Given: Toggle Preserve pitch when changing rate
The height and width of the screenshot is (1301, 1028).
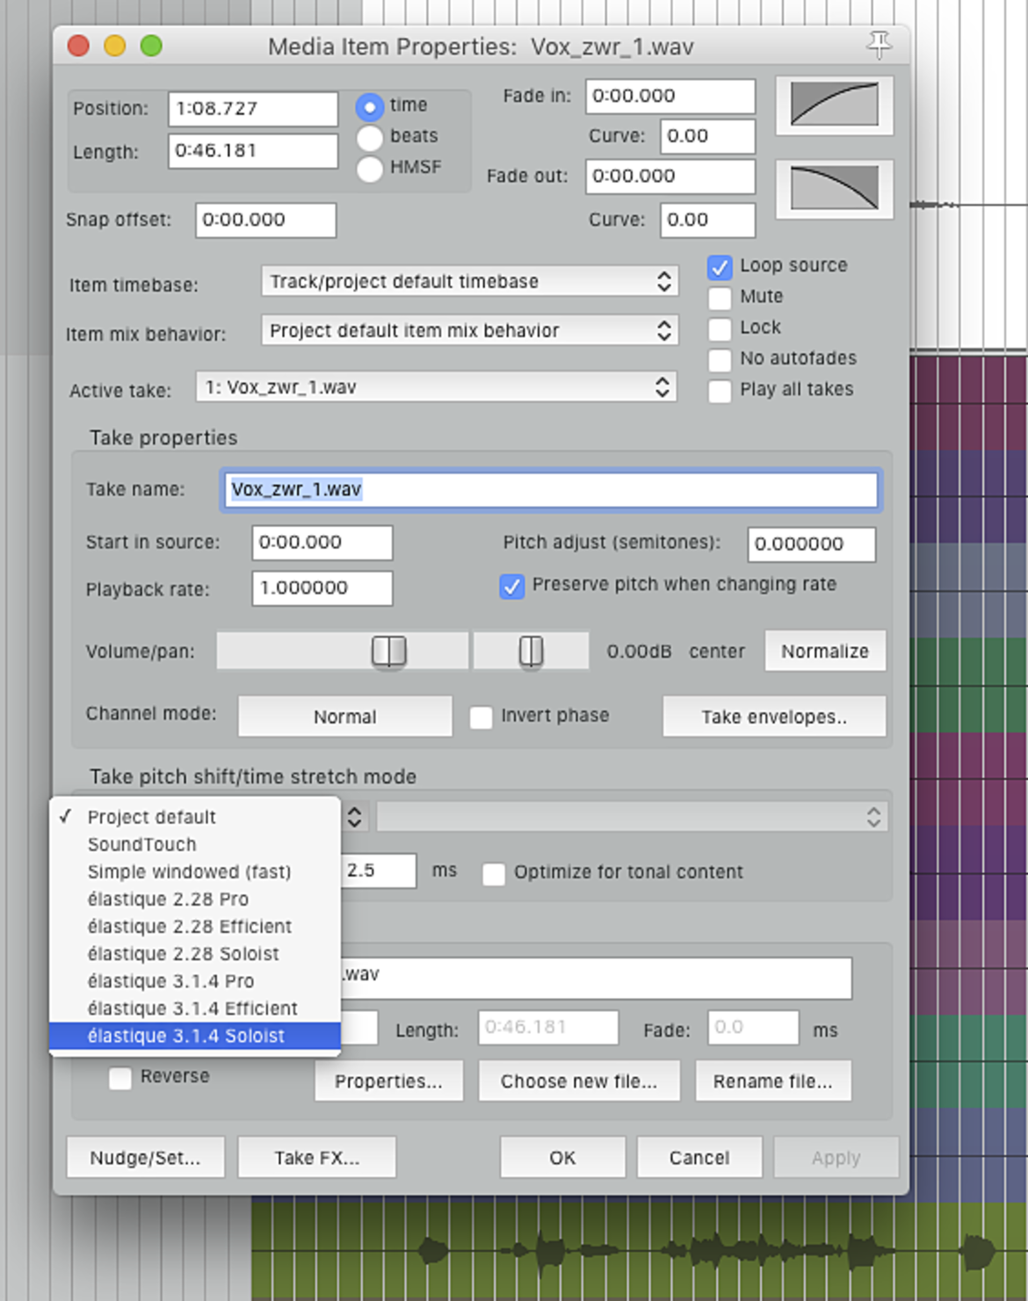Looking at the screenshot, I should (511, 586).
